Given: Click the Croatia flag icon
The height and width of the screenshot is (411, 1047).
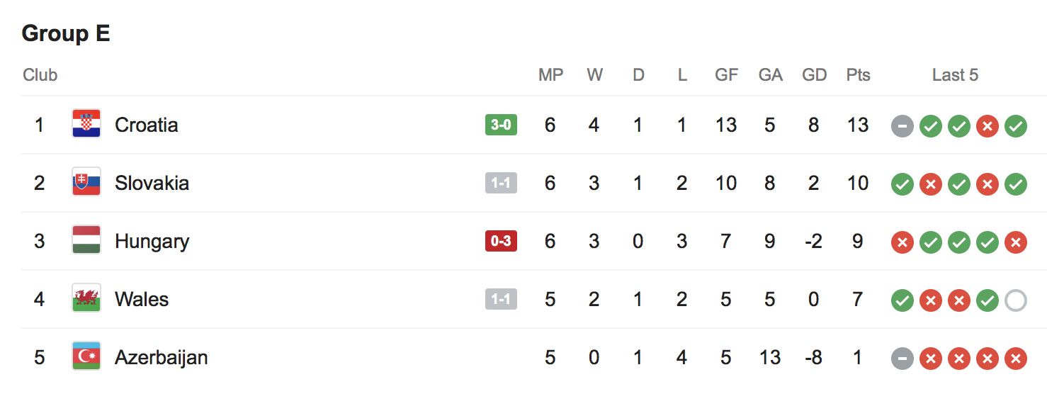Looking at the screenshot, I should tap(86, 125).
